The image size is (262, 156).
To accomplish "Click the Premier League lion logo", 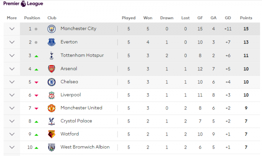I will coord(23,4).
